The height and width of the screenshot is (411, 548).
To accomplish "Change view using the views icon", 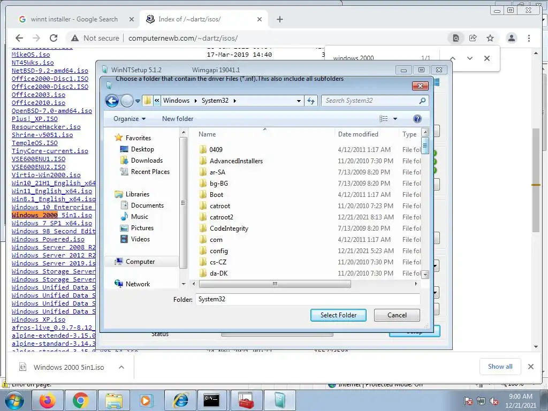I will (383, 119).
